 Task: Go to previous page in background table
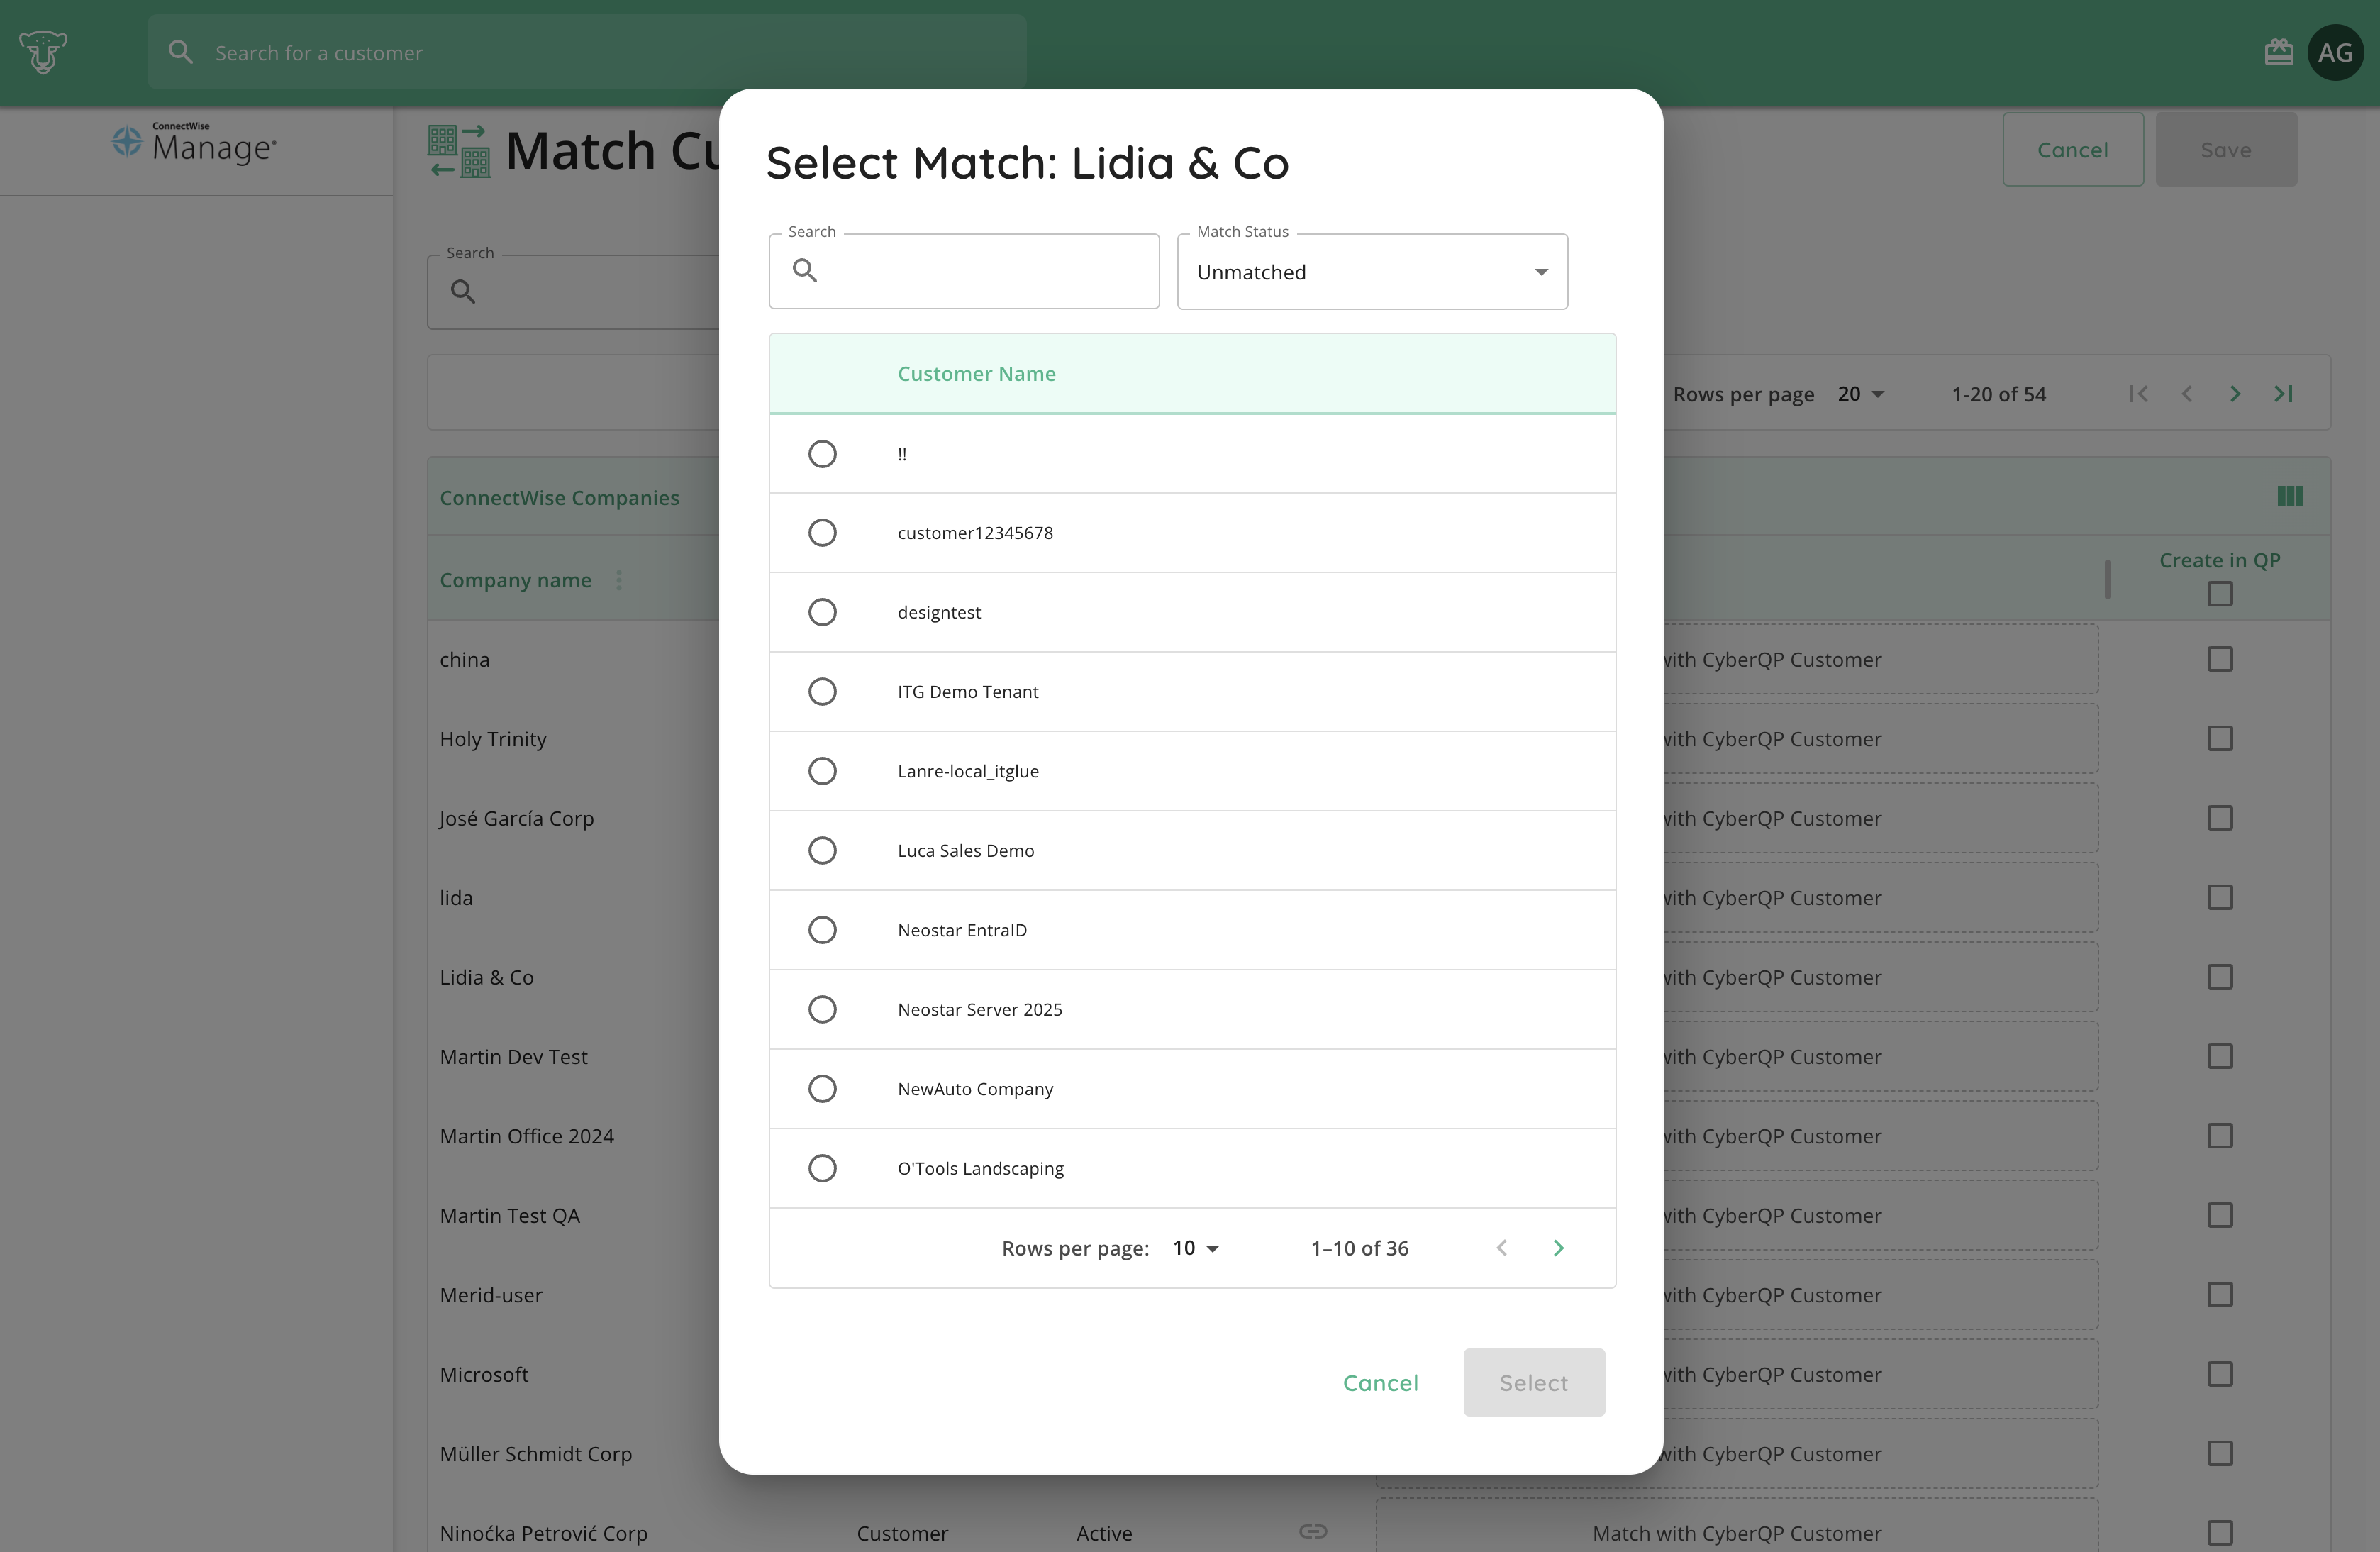pyautogui.click(x=2186, y=393)
